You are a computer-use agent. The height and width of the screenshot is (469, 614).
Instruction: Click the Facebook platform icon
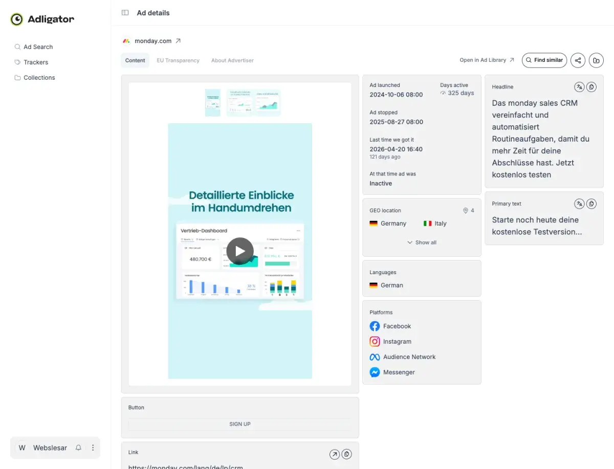375,326
